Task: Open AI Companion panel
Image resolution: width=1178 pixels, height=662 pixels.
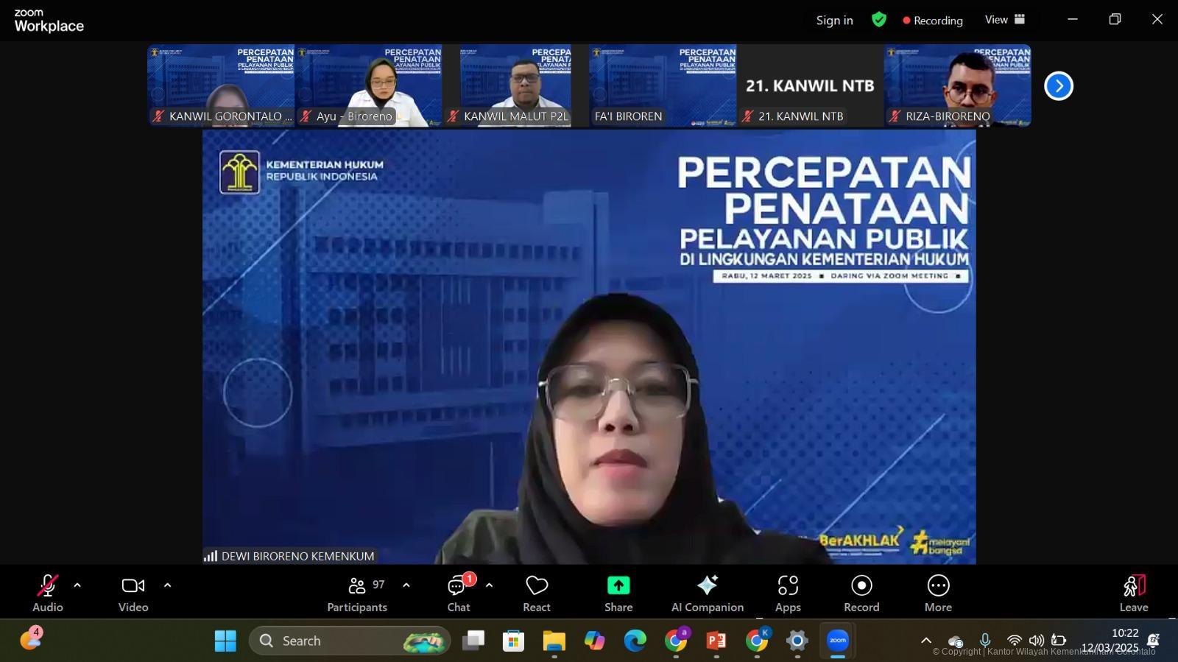Action: (707, 593)
